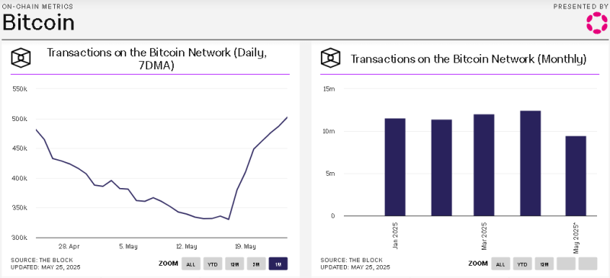This screenshot has height=278, width=610.
Task: Set daily chart zoom to ALL
Action: point(191,264)
